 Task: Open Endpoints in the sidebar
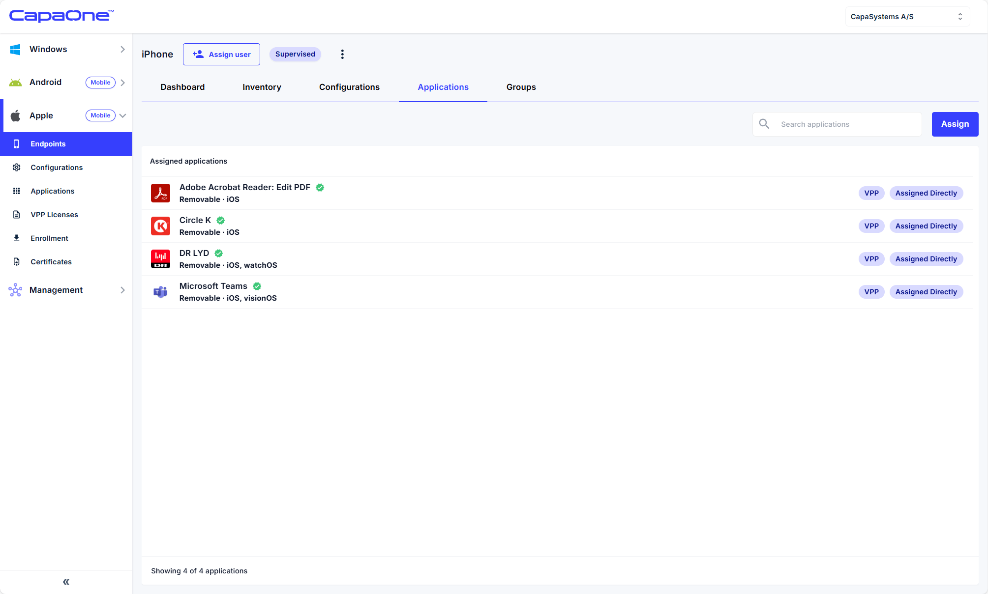[x=66, y=144]
